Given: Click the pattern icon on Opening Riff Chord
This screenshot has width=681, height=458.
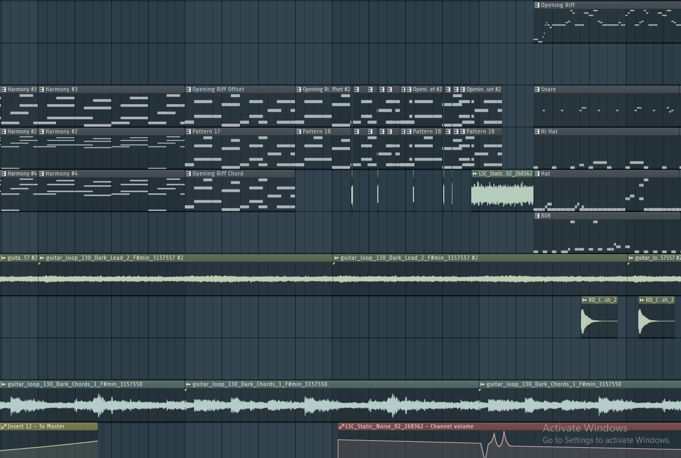Looking at the screenshot, I should 189,174.
